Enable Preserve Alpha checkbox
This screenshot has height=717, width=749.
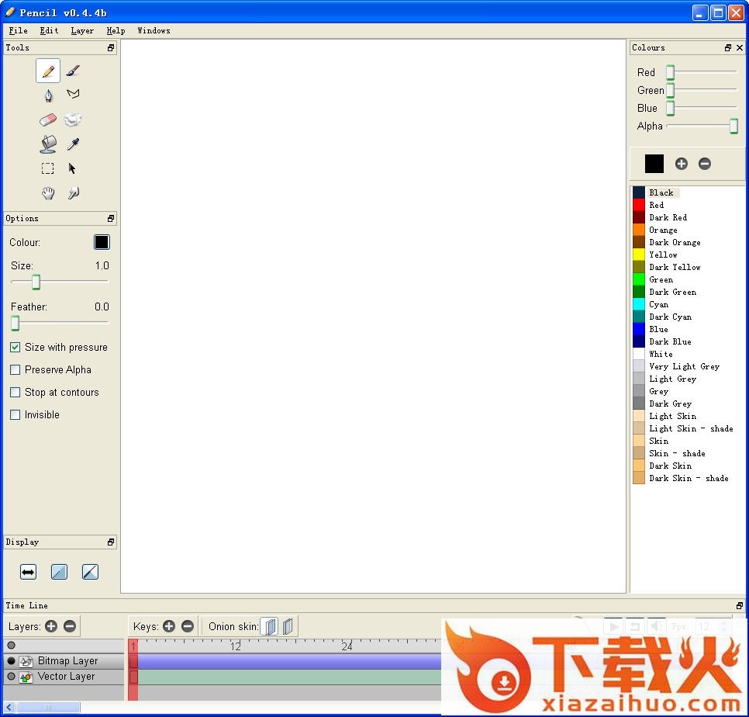16,370
